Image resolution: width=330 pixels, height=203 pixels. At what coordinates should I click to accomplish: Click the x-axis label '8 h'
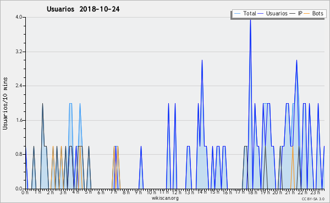click(126, 192)
